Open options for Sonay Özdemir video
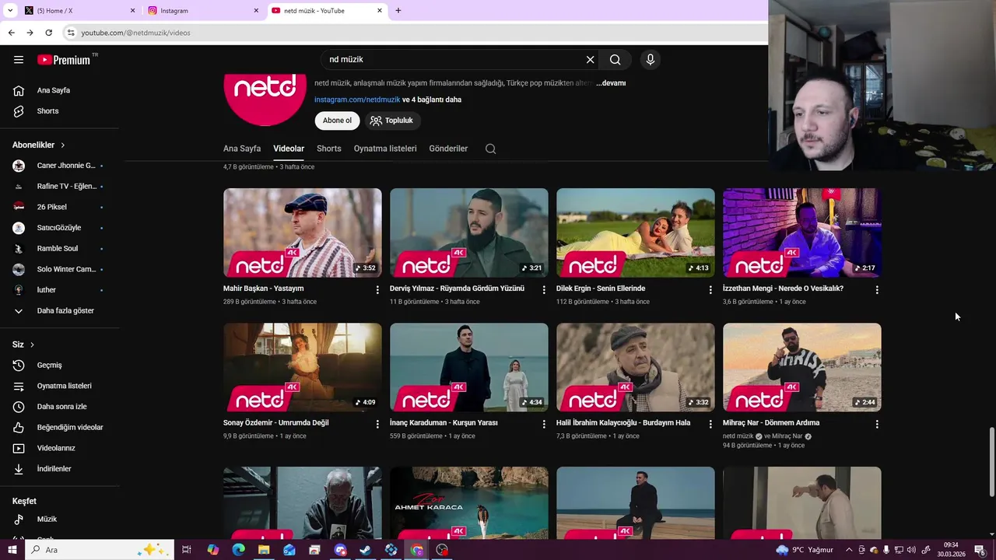Viewport: 996px width, 560px height. pos(377,424)
